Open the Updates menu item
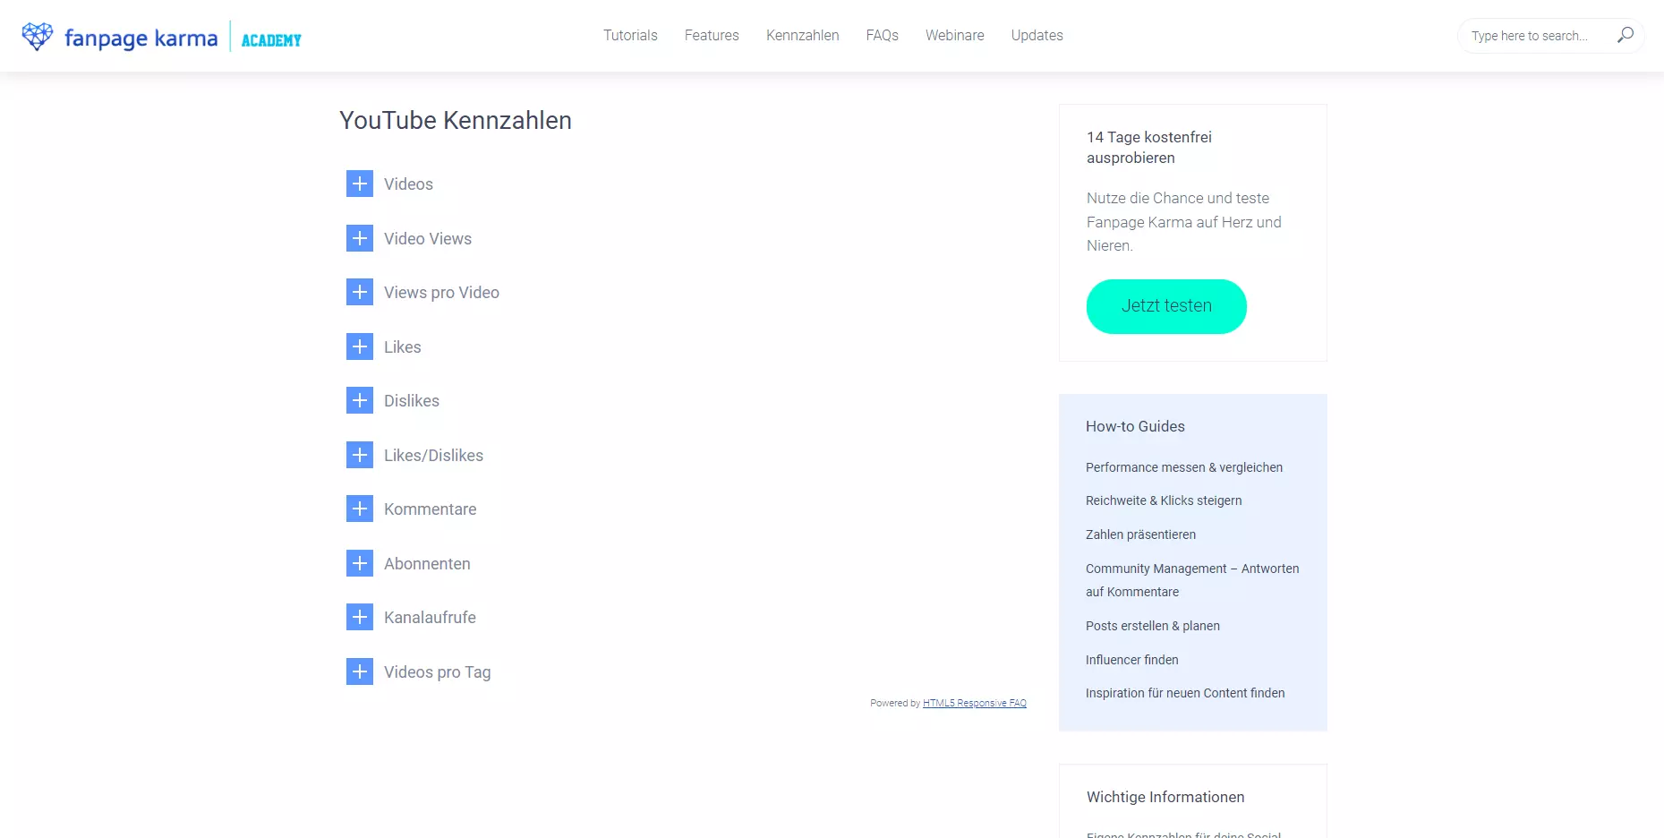This screenshot has height=838, width=1664. click(1037, 35)
